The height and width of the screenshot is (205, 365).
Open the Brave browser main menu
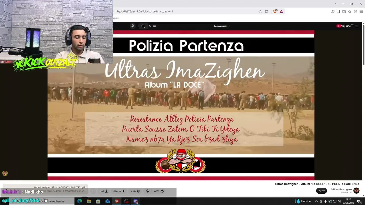(361, 11)
